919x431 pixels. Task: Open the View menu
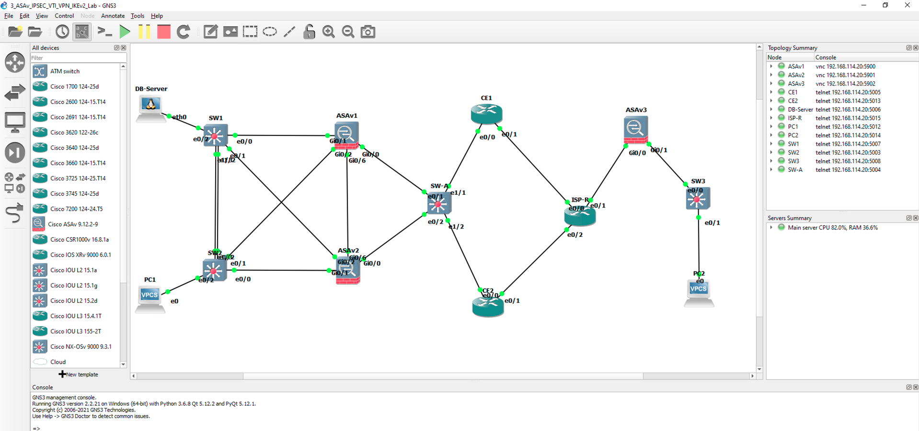(42, 16)
